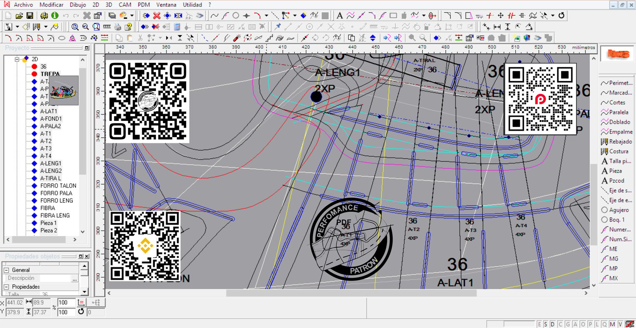Click the red firecracker icon
Image resolution: width=636 pixels, height=328 pixels.
point(237,38)
